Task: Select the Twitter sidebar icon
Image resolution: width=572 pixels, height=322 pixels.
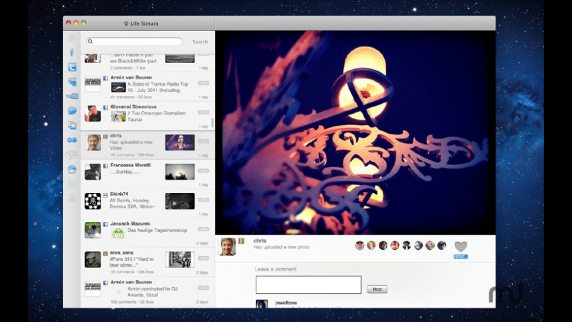Action: [72, 67]
